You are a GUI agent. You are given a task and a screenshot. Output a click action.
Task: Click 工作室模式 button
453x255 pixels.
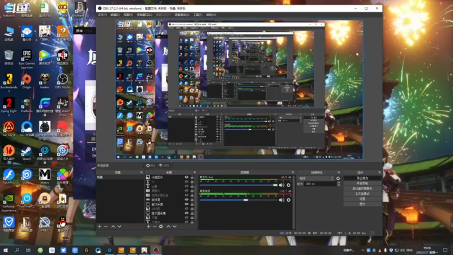click(362, 194)
